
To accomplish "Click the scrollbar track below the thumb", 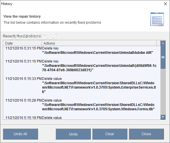I will (x=163, y=91).
